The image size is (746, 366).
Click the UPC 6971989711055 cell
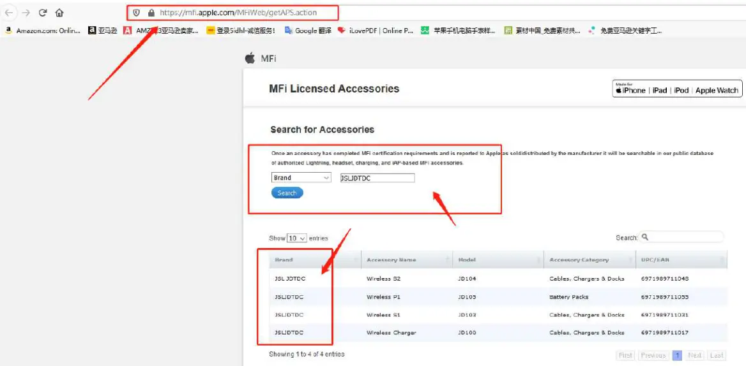click(665, 296)
